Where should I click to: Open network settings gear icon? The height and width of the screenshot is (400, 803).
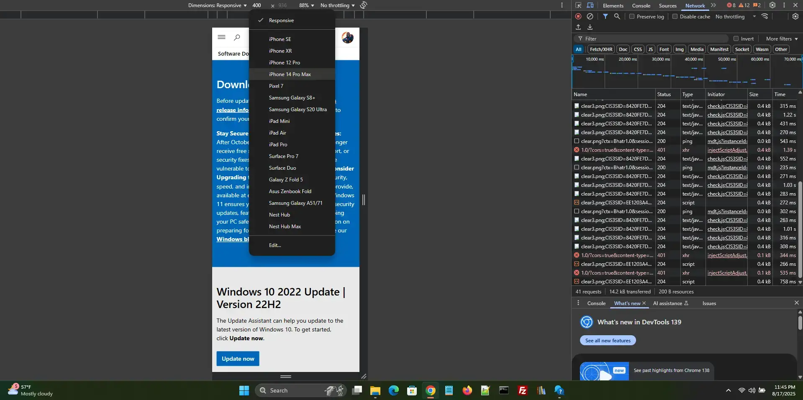[795, 16]
